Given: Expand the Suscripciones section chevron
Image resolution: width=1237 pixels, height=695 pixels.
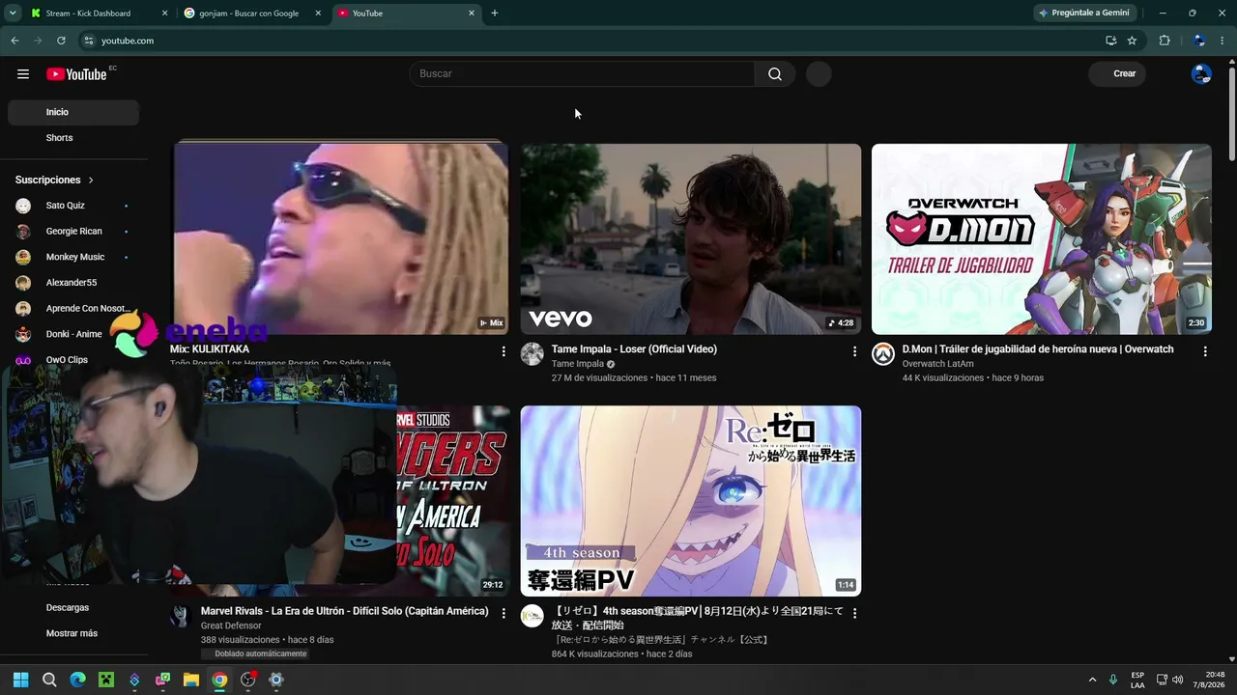Looking at the screenshot, I should [92, 181].
